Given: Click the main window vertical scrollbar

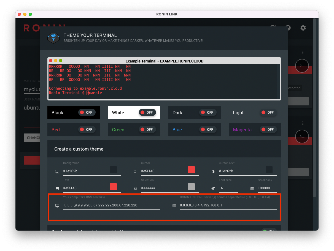Looking at the screenshot, I should click(x=314, y=108).
